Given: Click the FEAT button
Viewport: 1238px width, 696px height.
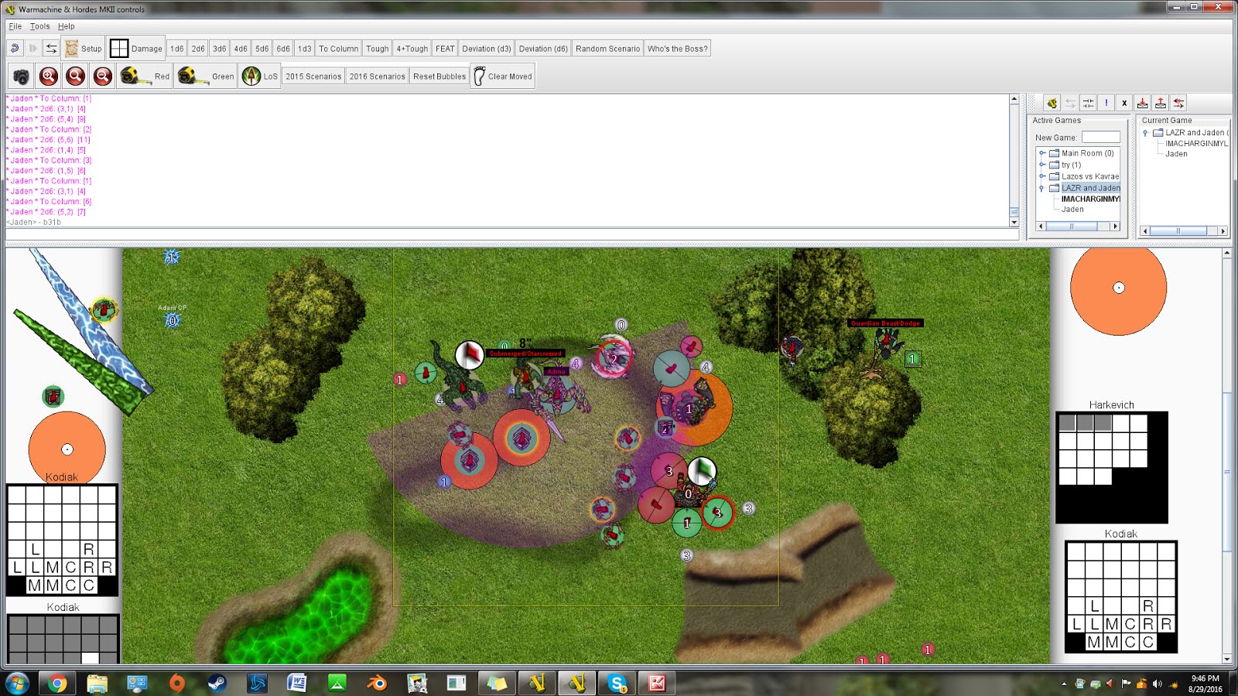Looking at the screenshot, I should [445, 48].
